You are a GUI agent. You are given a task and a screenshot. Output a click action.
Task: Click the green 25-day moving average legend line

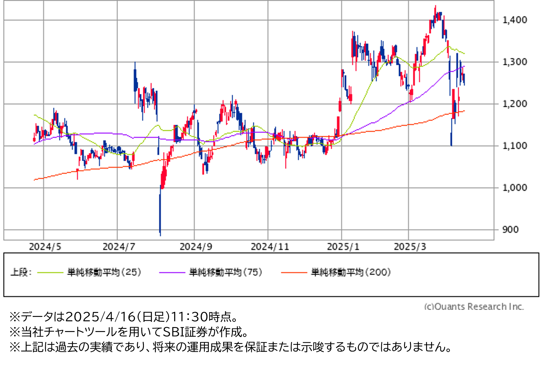click(x=50, y=272)
